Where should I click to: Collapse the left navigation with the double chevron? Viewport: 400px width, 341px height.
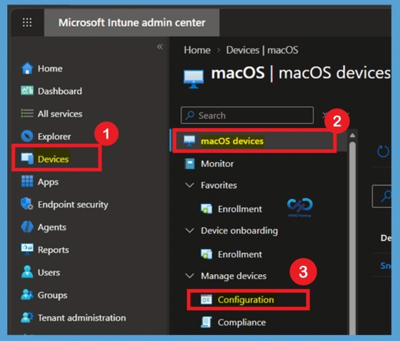point(160,47)
